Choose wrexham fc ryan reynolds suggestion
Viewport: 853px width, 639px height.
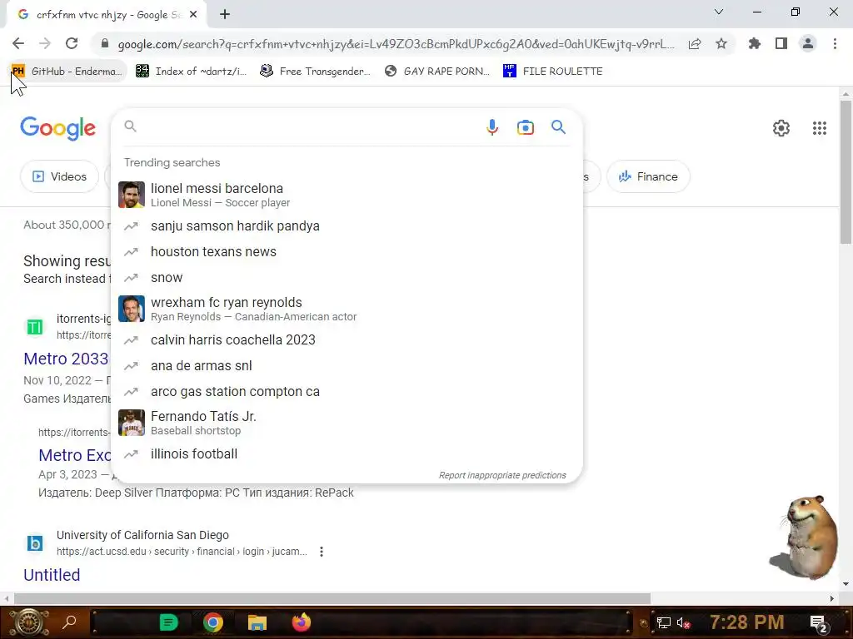(x=347, y=309)
